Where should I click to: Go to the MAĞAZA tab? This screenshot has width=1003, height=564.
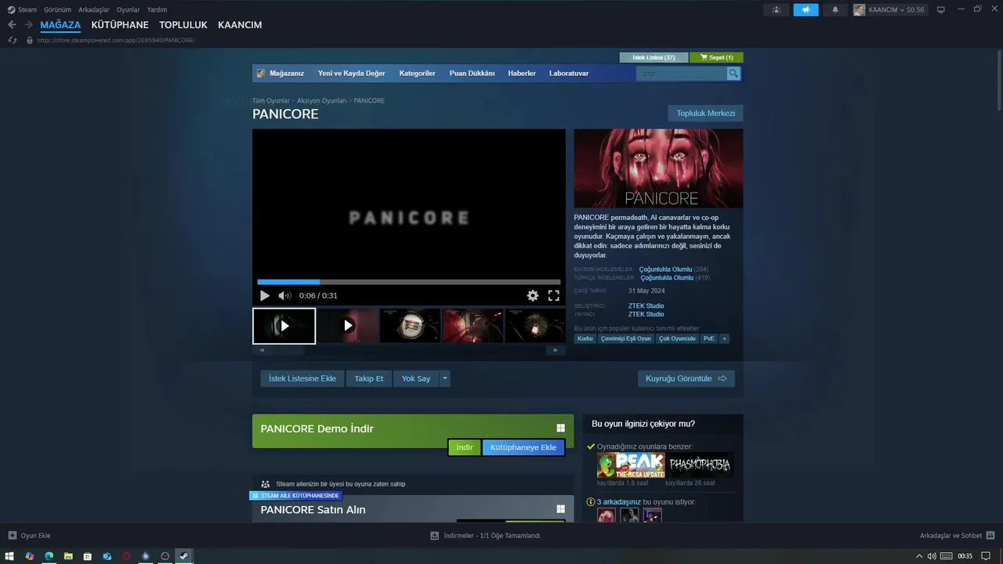(60, 25)
